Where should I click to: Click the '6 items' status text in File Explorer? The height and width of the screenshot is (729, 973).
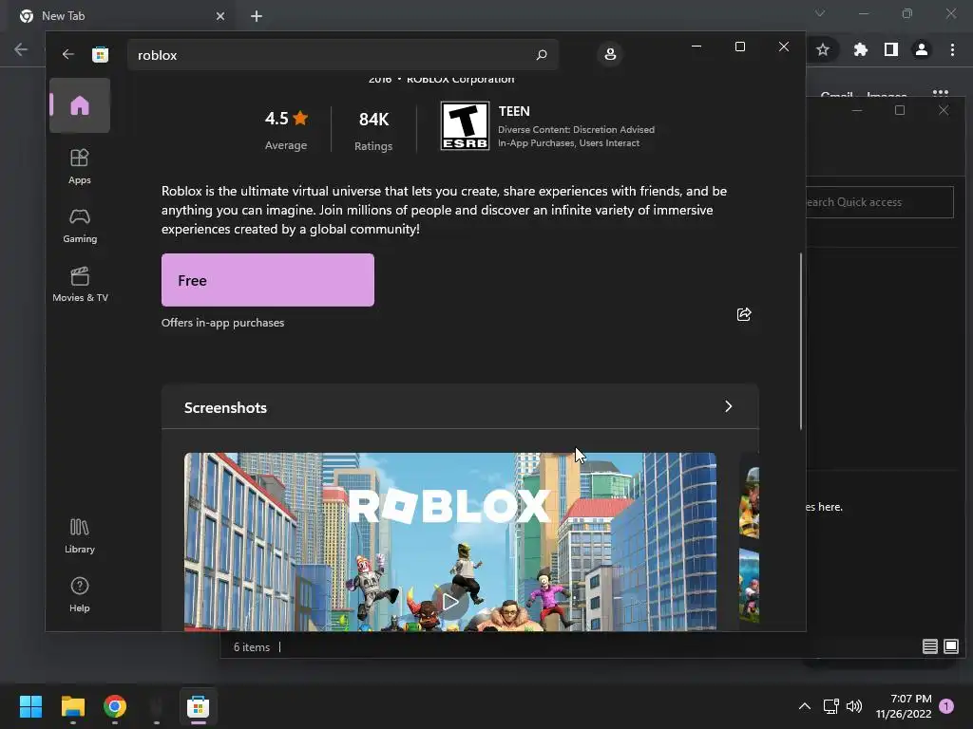pos(251,647)
